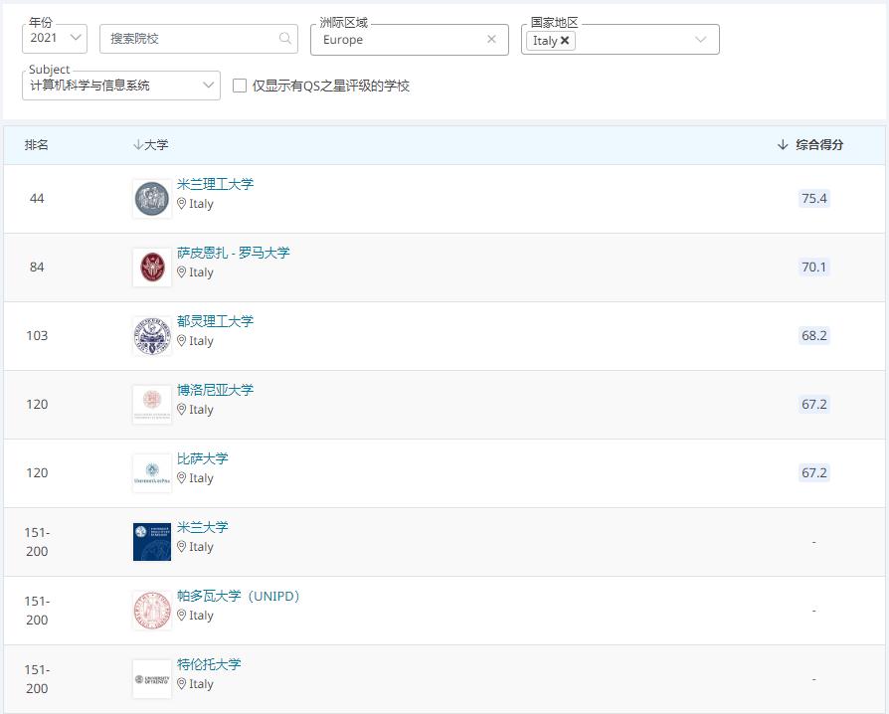Click the location pin under 帕多瓦大学

click(x=181, y=616)
